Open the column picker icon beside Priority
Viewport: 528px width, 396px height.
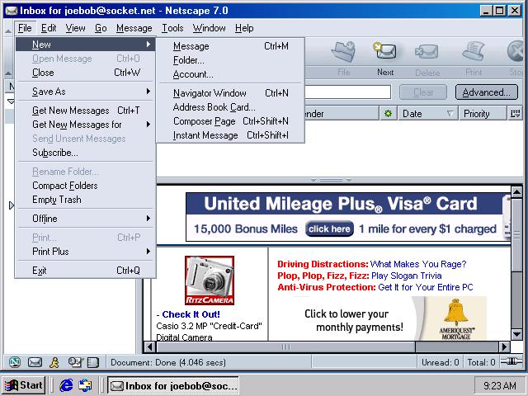pyautogui.click(x=515, y=114)
